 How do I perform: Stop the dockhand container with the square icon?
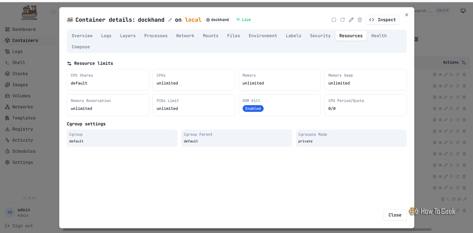(x=334, y=20)
